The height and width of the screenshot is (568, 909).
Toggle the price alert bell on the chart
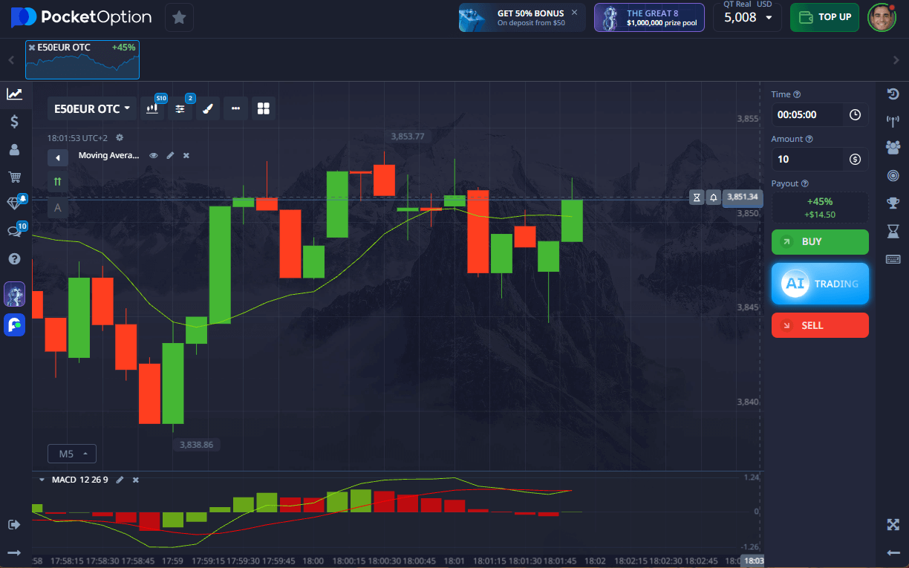click(713, 198)
